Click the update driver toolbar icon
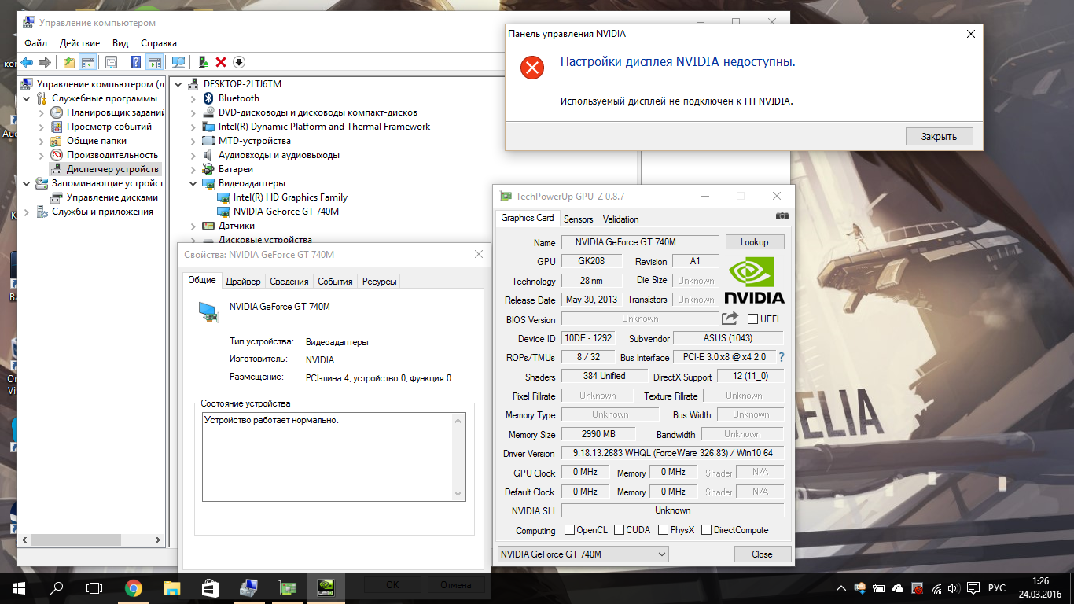Image resolution: width=1074 pixels, height=604 pixels. pos(203,62)
